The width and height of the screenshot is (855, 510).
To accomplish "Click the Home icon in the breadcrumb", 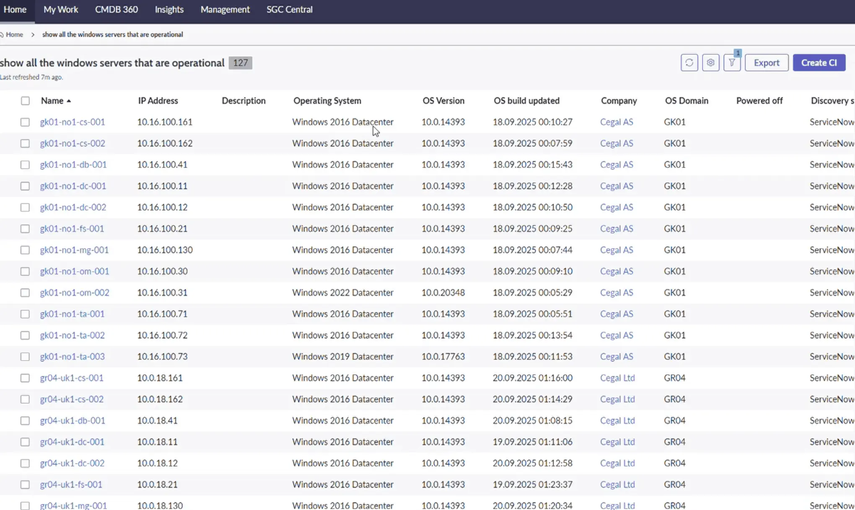I will tap(2, 35).
